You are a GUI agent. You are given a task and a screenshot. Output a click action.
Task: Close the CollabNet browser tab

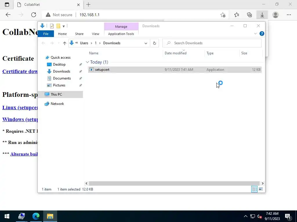pos(78,5)
